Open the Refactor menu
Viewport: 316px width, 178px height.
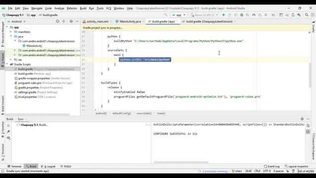pyautogui.click(x=72, y=8)
